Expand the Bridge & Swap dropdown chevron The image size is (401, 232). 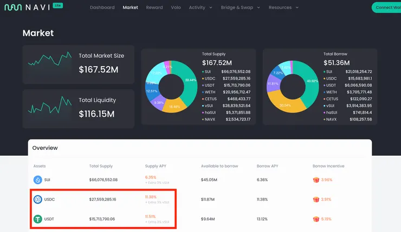[258, 8]
